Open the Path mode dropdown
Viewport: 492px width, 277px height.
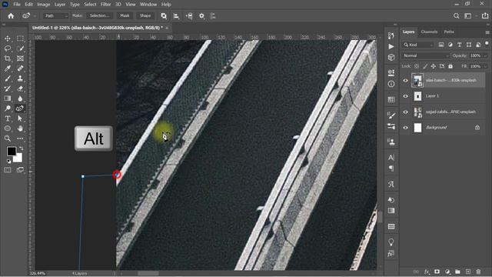tap(55, 15)
